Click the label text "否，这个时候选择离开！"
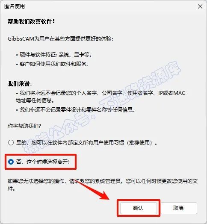207x224 pixels. [43, 162]
